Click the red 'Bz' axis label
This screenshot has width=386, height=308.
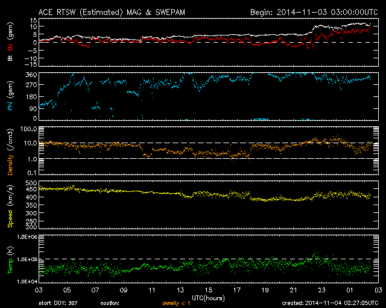10,47
